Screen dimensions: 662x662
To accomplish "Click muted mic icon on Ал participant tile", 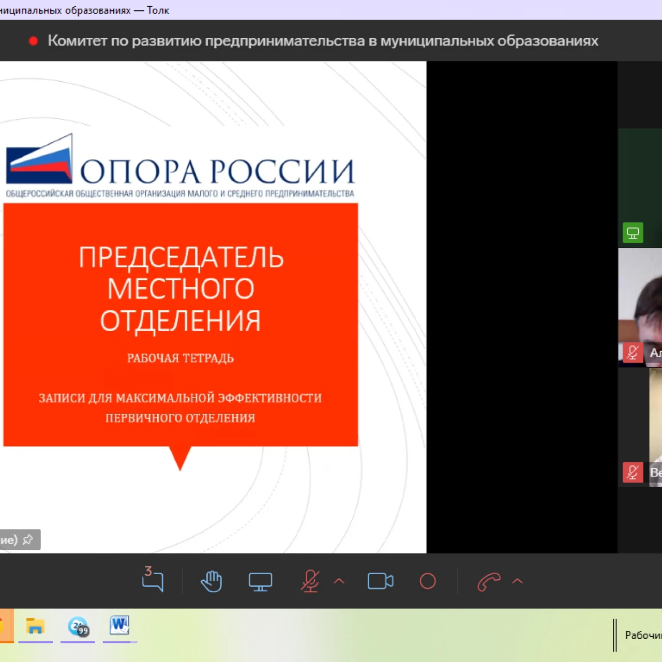I will pos(633,353).
